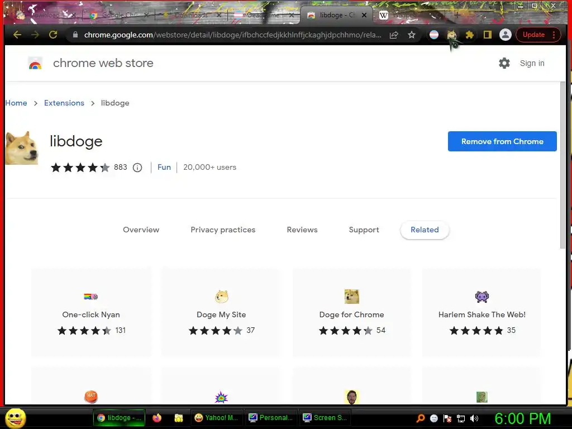Click the Doge My Site icon
572x429 pixels.
[x=221, y=297]
